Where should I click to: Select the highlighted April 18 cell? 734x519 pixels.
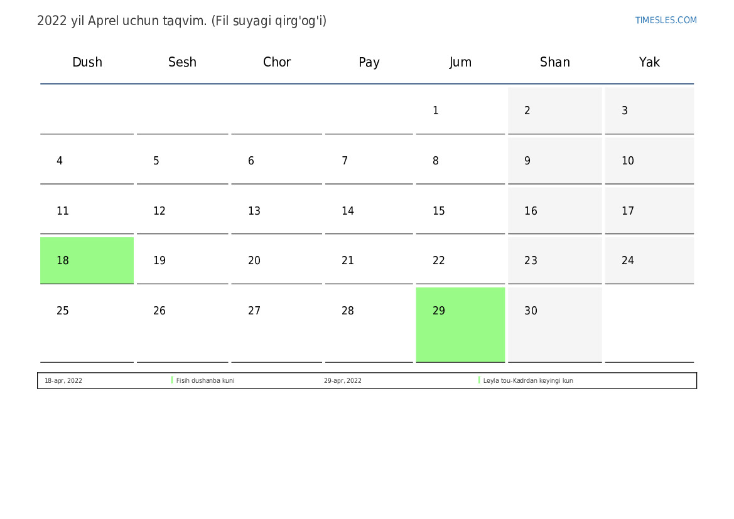click(87, 260)
